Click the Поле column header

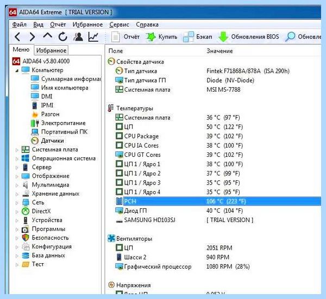[116, 51]
